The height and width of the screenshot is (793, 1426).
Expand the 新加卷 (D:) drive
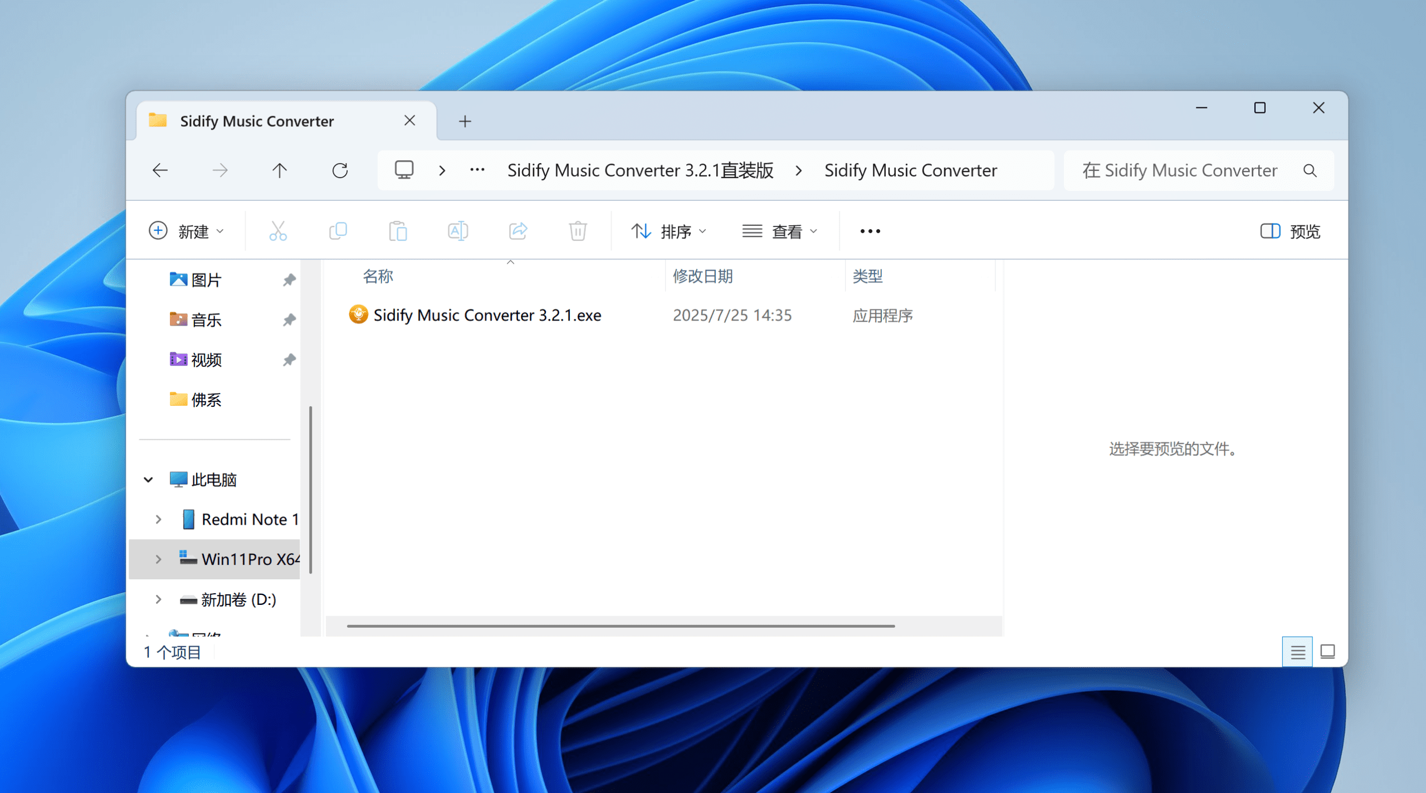158,599
